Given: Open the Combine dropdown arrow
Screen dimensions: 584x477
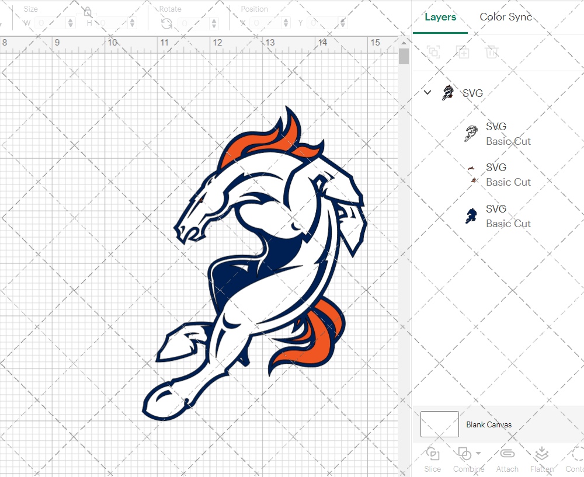Looking at the screenshot, I should pos(478,453).
